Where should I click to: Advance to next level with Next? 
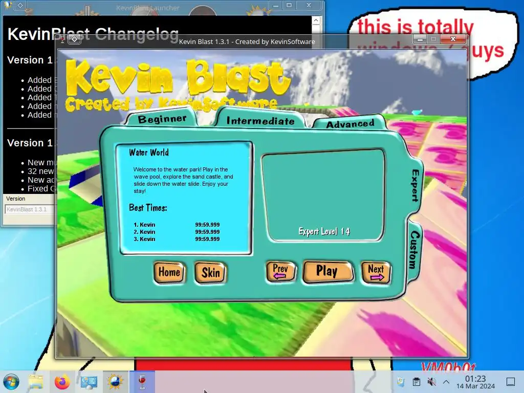[x=376, y=272]
